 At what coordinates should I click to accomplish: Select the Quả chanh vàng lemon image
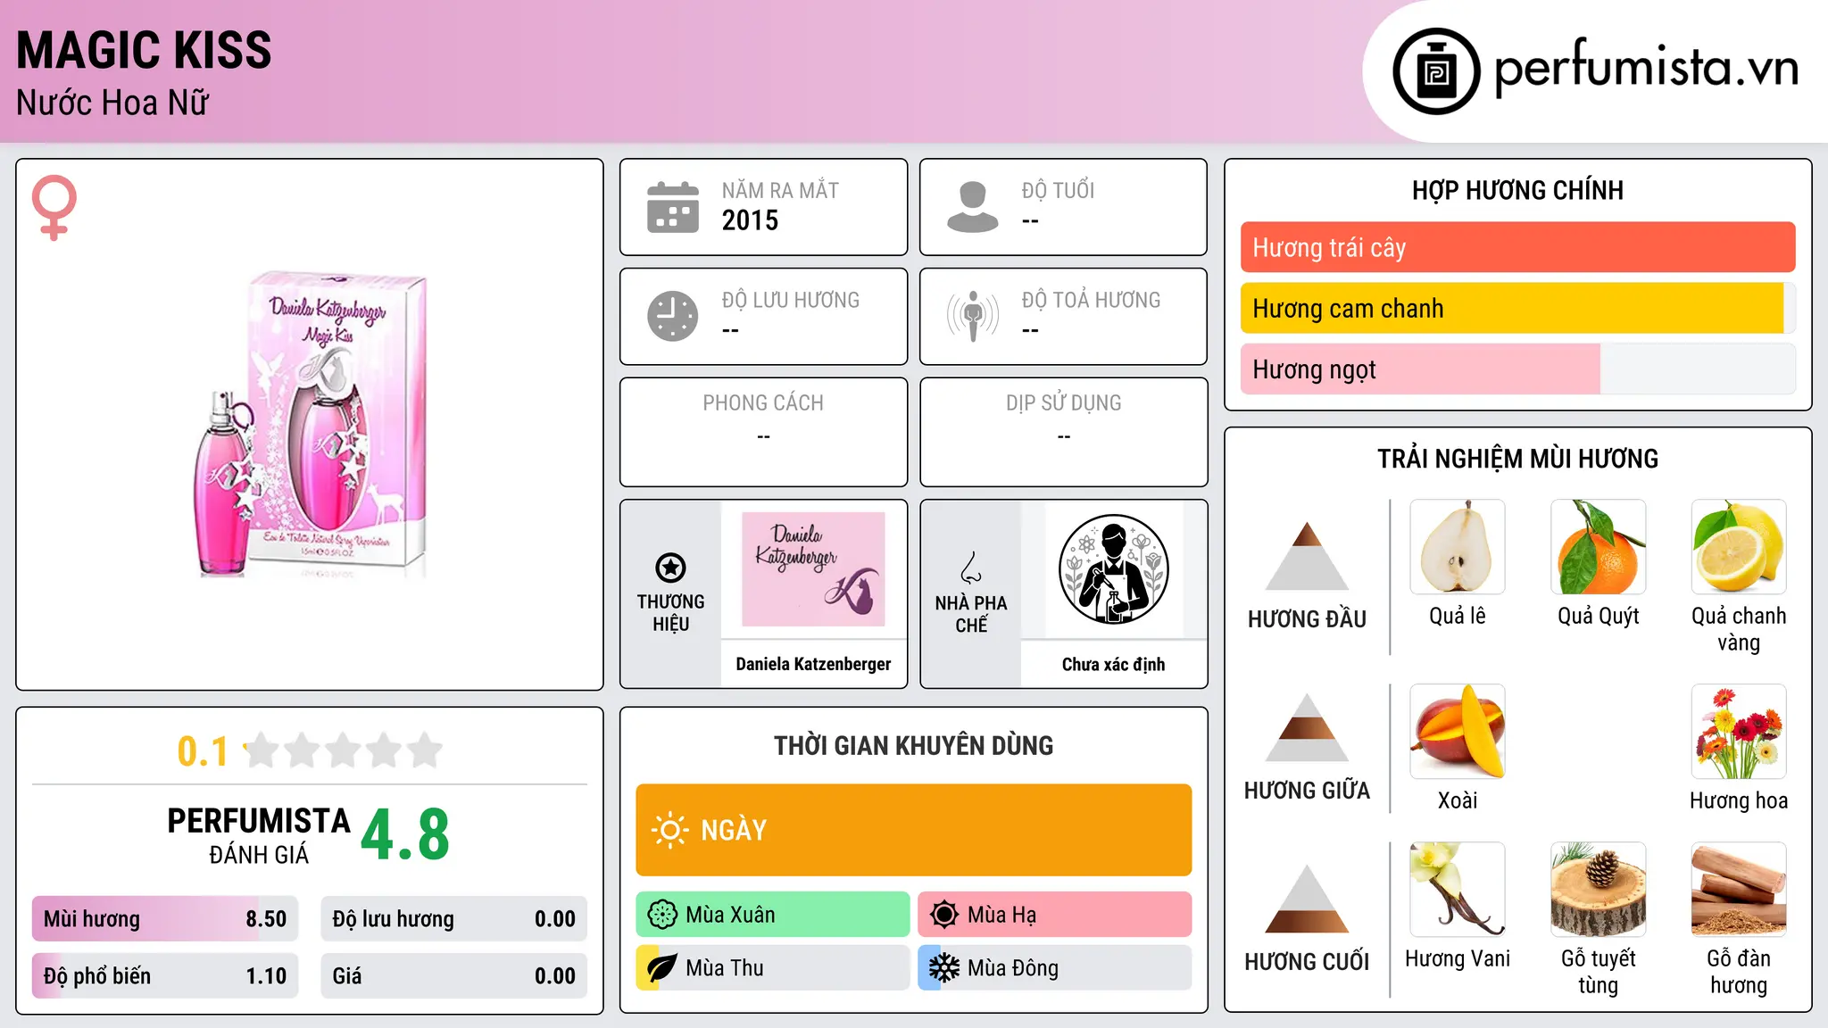pyautogui.click(x=1739, y=547)
